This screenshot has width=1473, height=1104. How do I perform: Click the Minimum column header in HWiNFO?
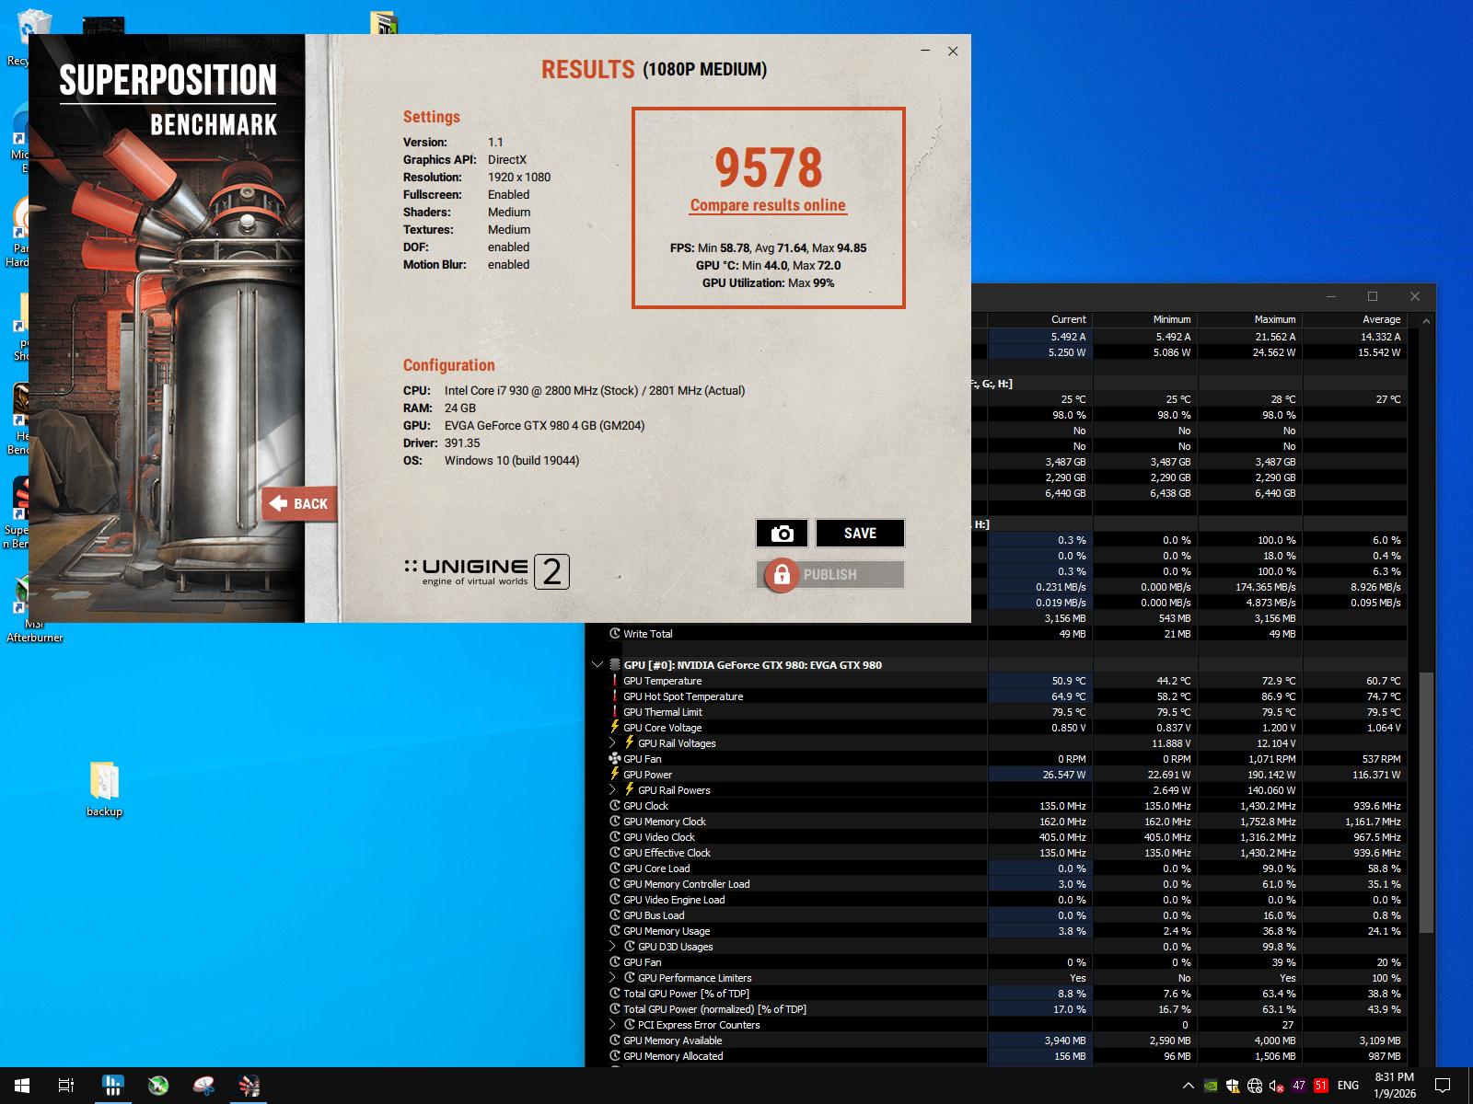(1145, 319)
